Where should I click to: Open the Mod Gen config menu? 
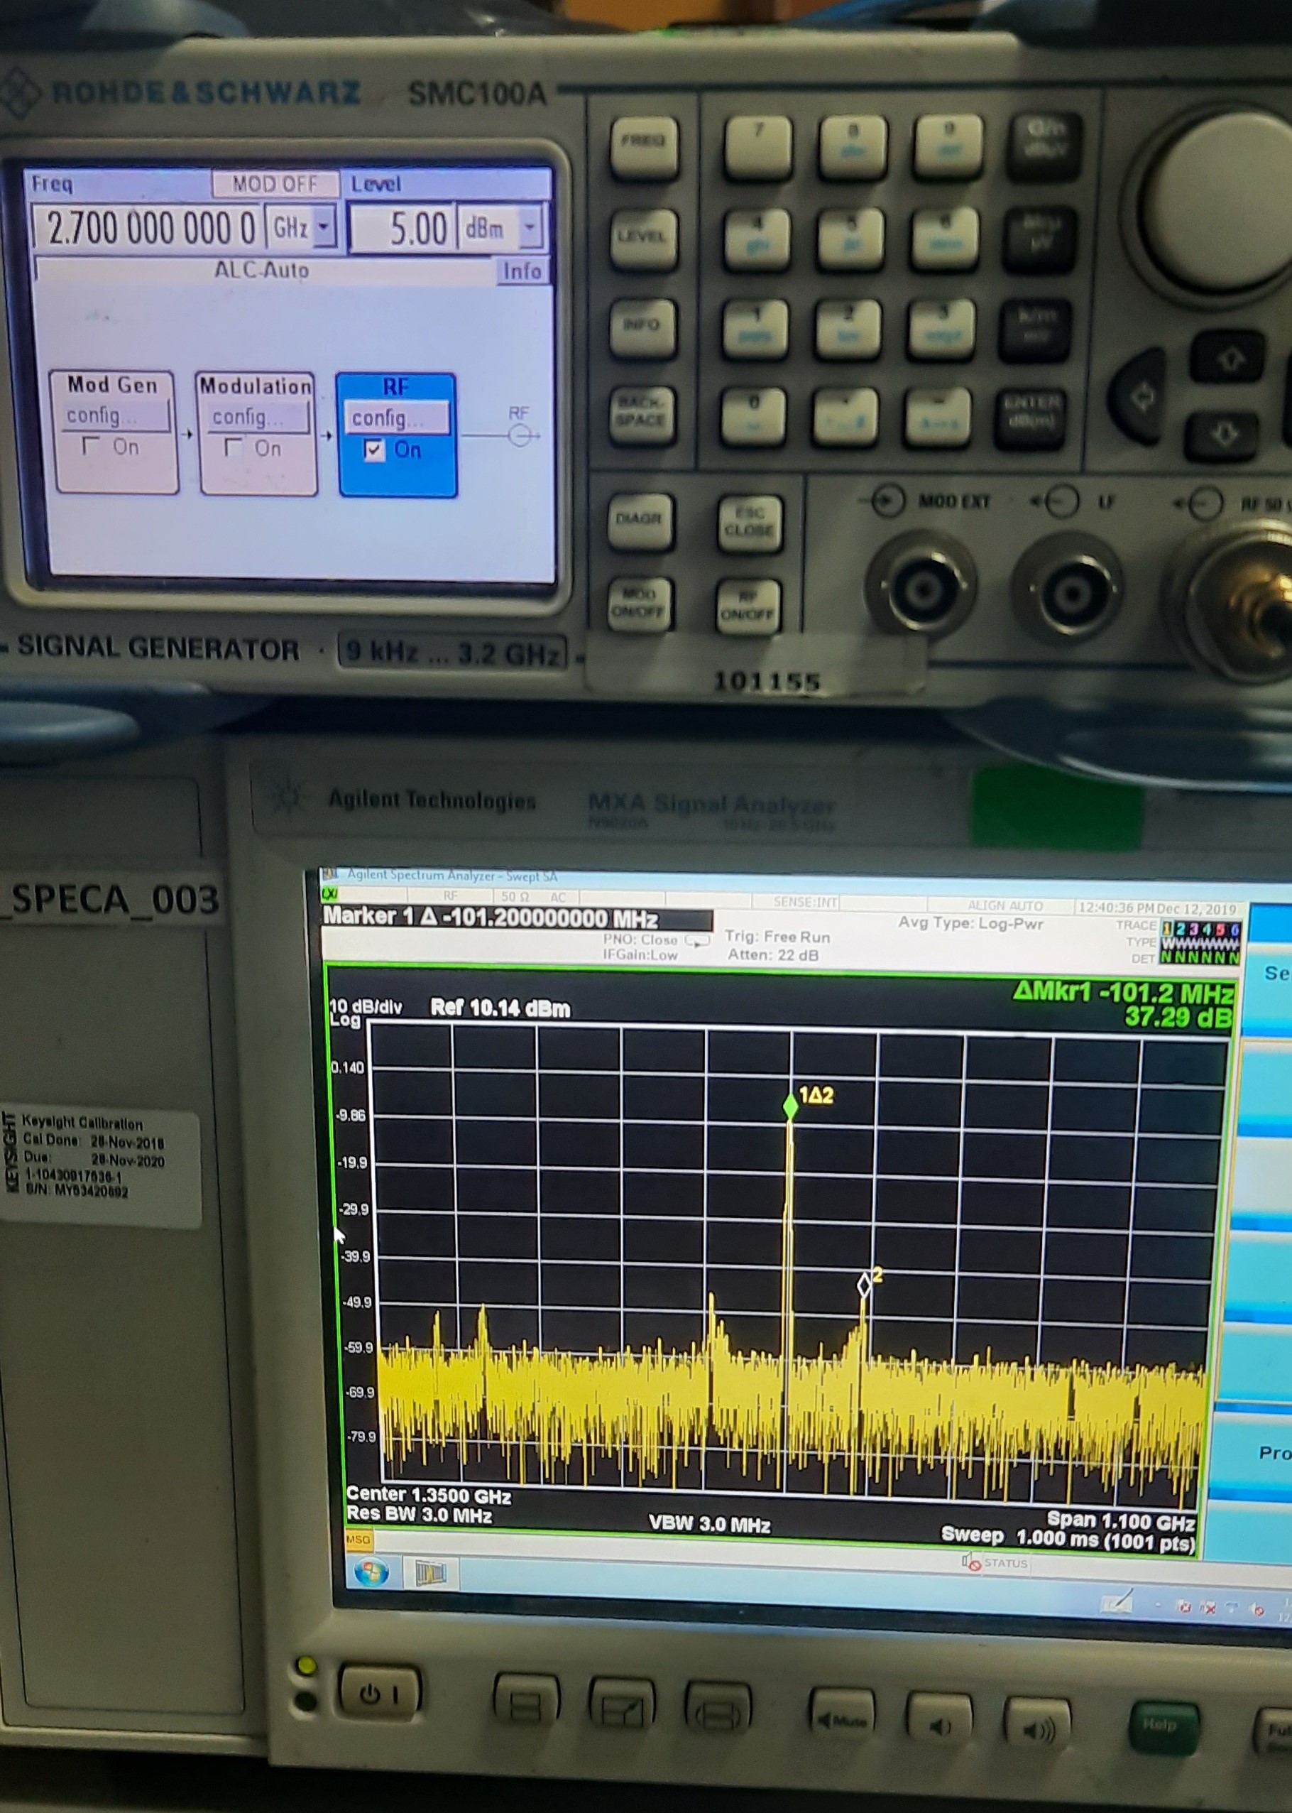pos(116,415)
